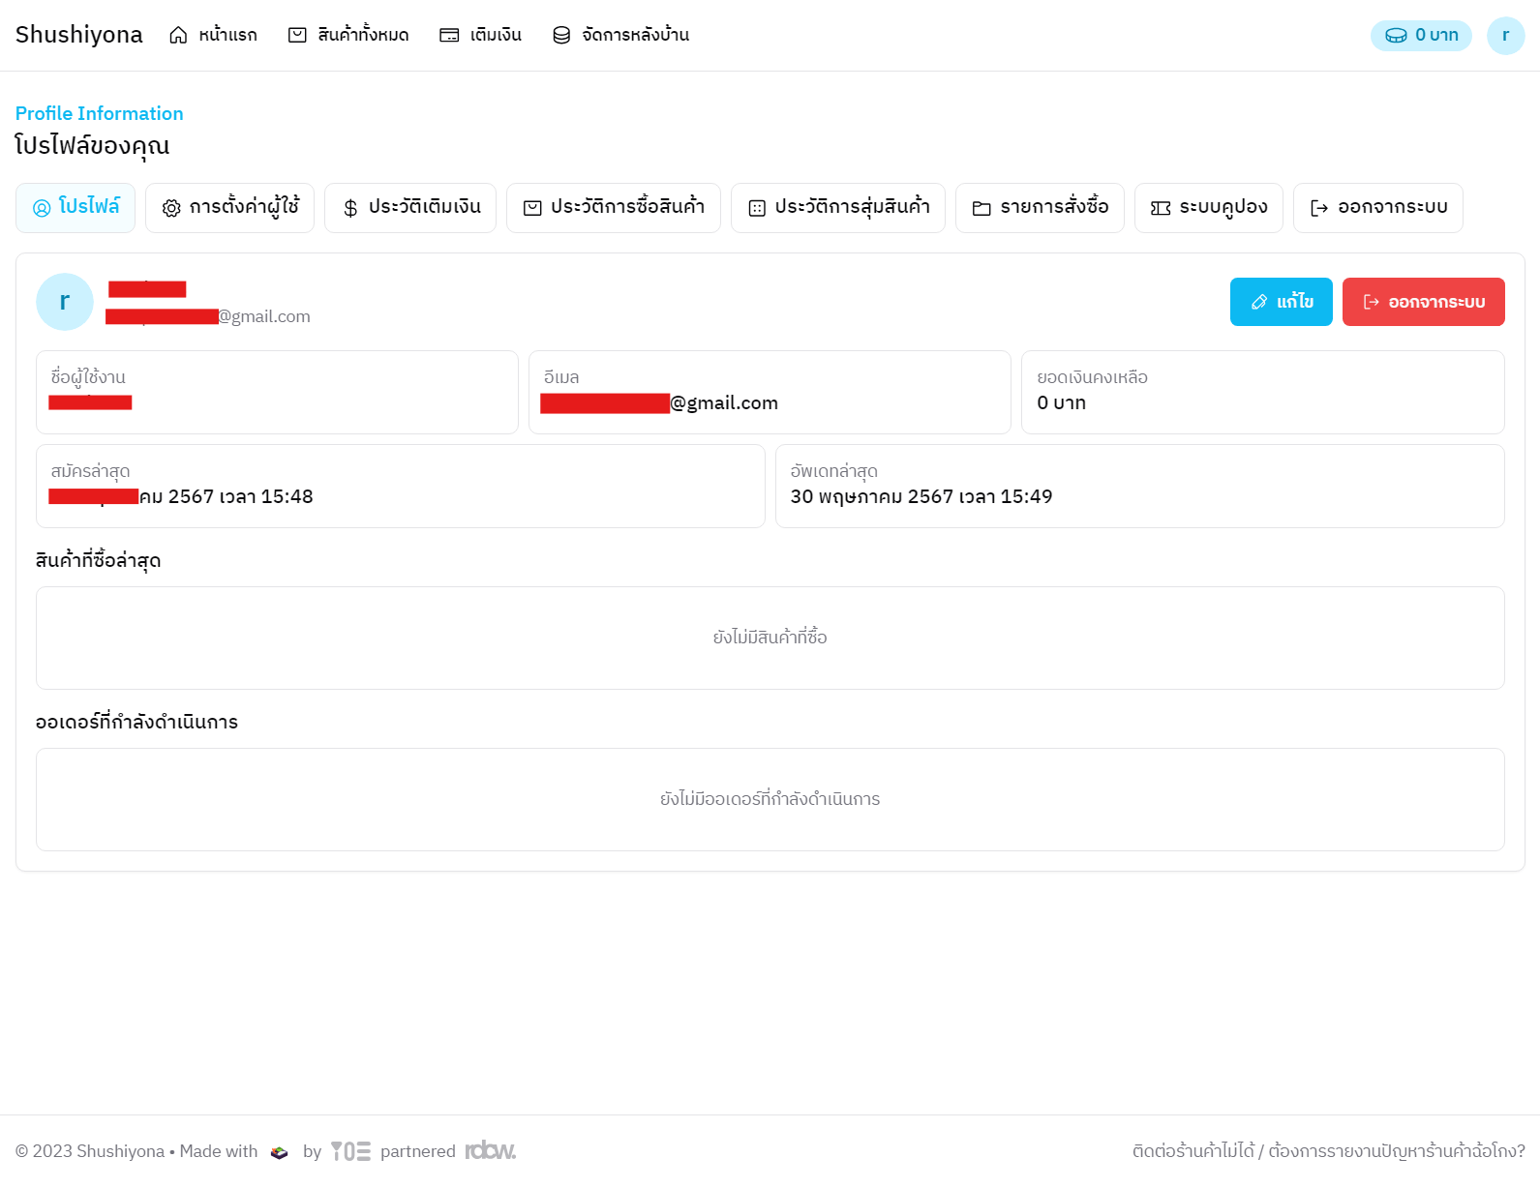Open backend management database icon
The width and height of the screenshot is (1540, 1188).
point(561,36)
